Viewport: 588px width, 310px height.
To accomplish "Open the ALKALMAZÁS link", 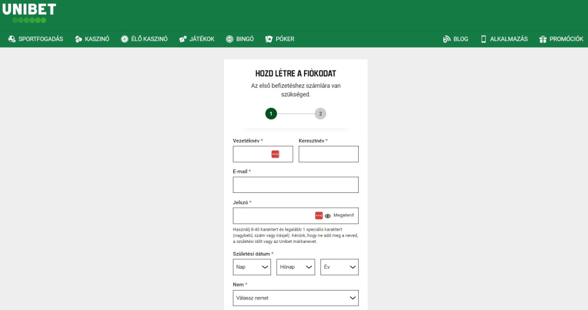I will pyautogui.click(x=505, y=39).
